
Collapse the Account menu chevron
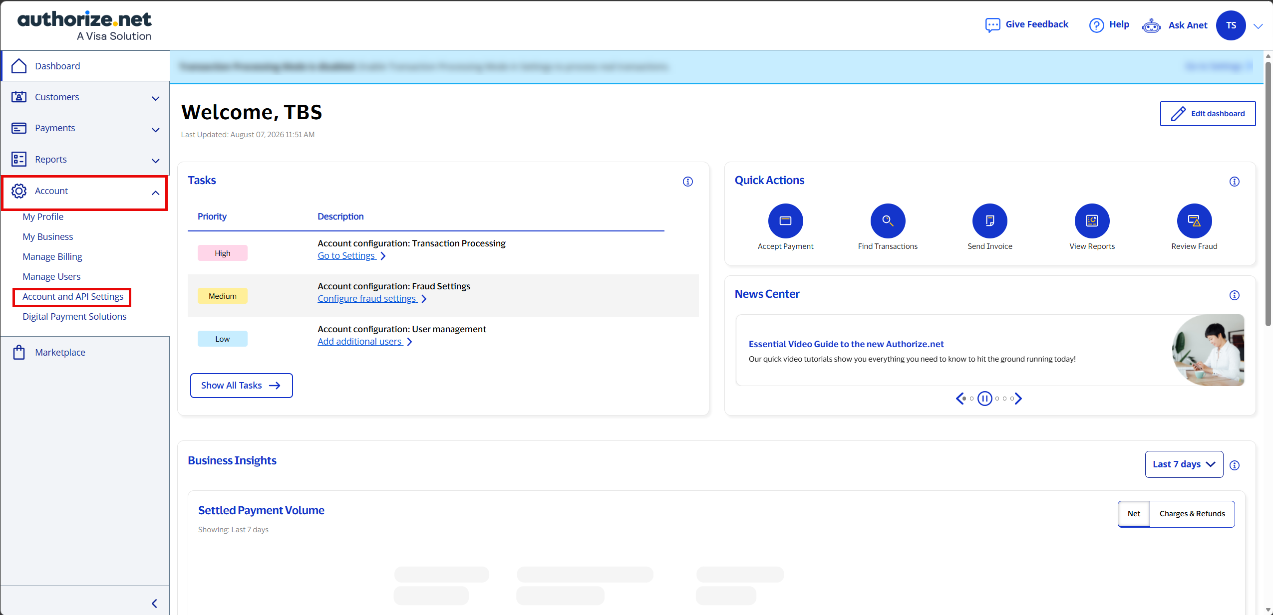click(x=156, y=193)
